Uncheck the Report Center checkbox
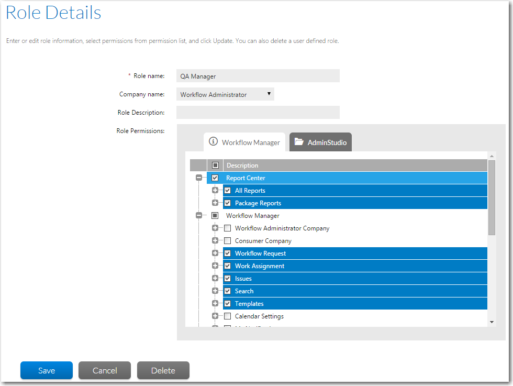Image resolution: width=513 pixels, height=386 pixels. pos(215,178)
